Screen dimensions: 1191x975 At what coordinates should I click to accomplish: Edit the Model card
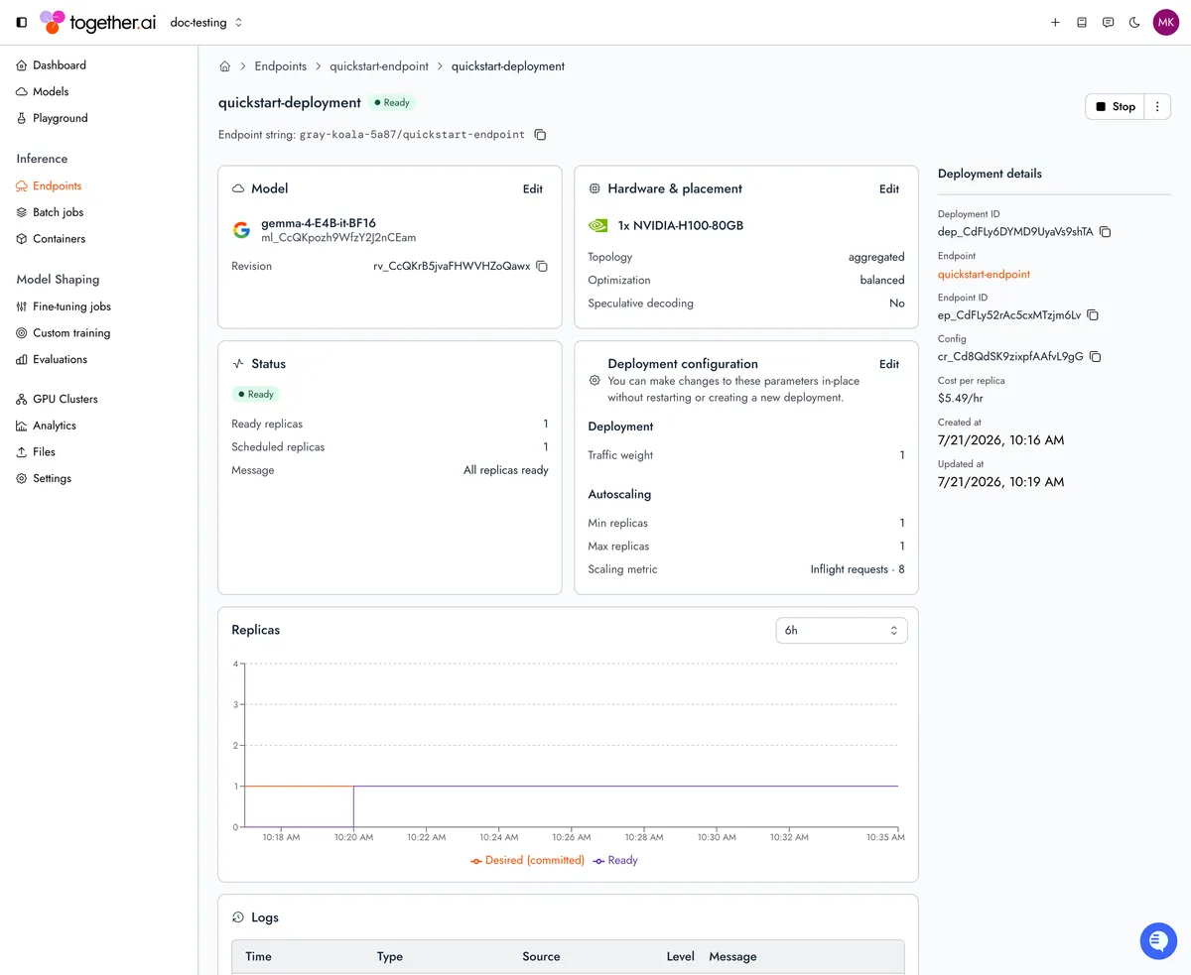533,188
